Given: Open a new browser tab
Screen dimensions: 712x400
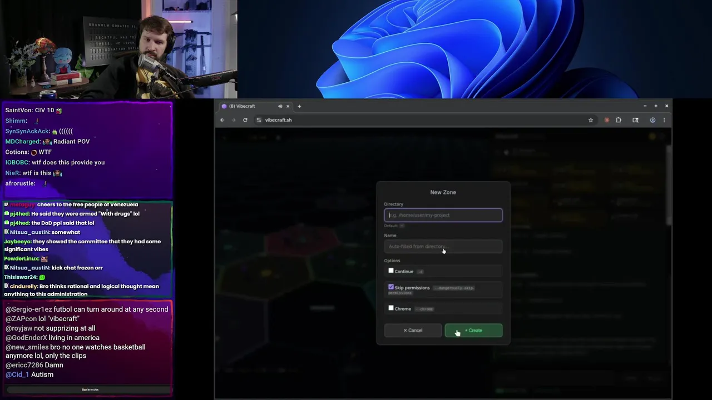Looking at the screenshot, I should tap(299, 106).
